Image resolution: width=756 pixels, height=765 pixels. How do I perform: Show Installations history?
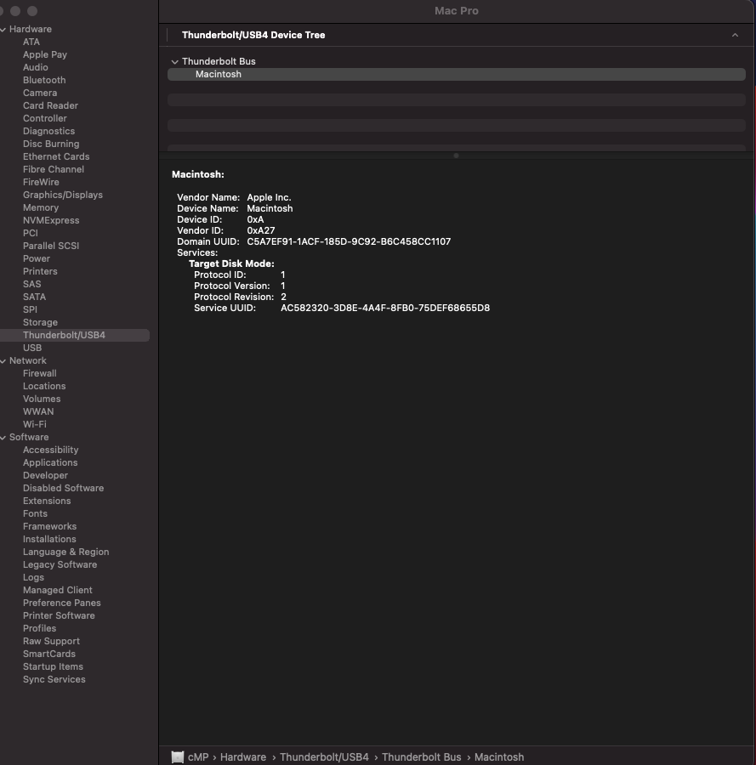[x=49, y=539]
